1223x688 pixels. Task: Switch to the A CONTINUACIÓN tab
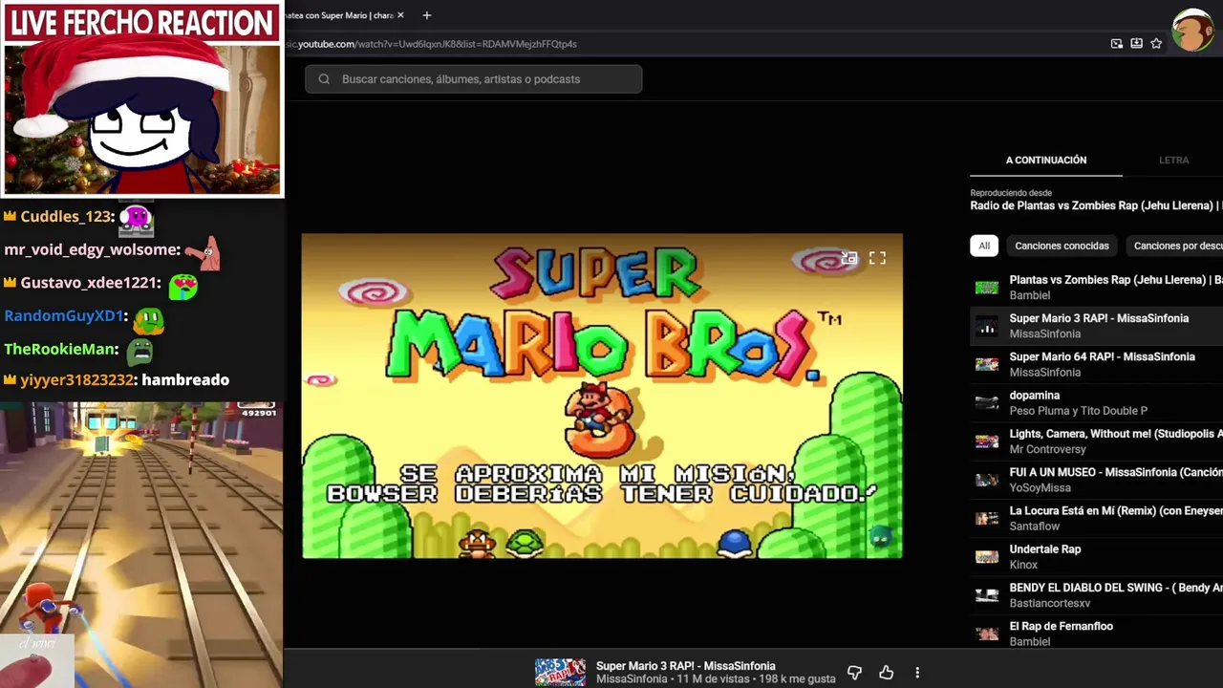(x=1046, y=160)
